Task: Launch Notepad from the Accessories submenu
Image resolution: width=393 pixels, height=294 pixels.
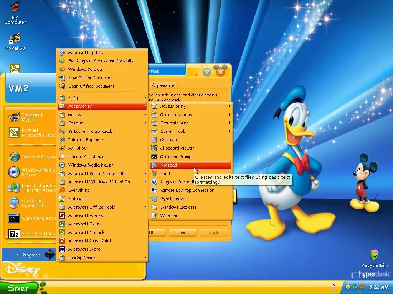Action: (190, 165)
